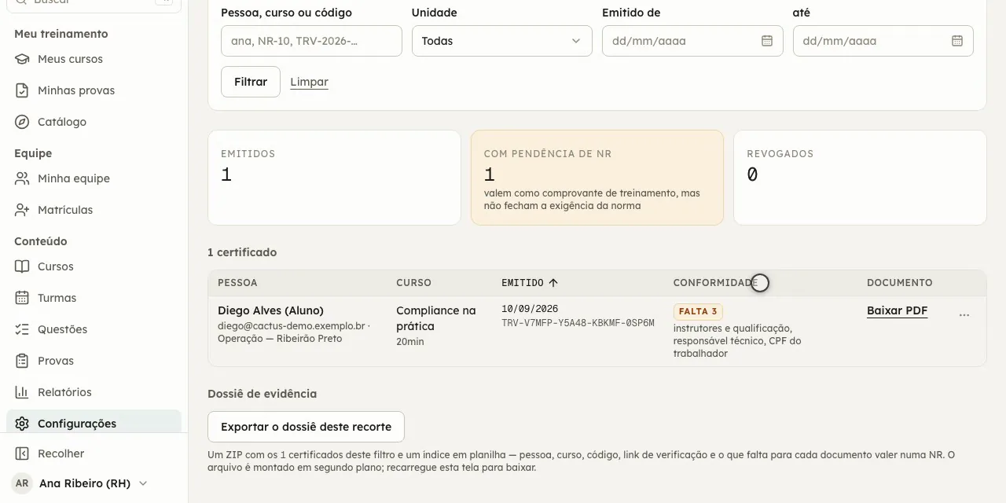Image resolution: width=1006 pixels, height=503 pixels.
Task: Go to Turmas
Action: point(94,298)
